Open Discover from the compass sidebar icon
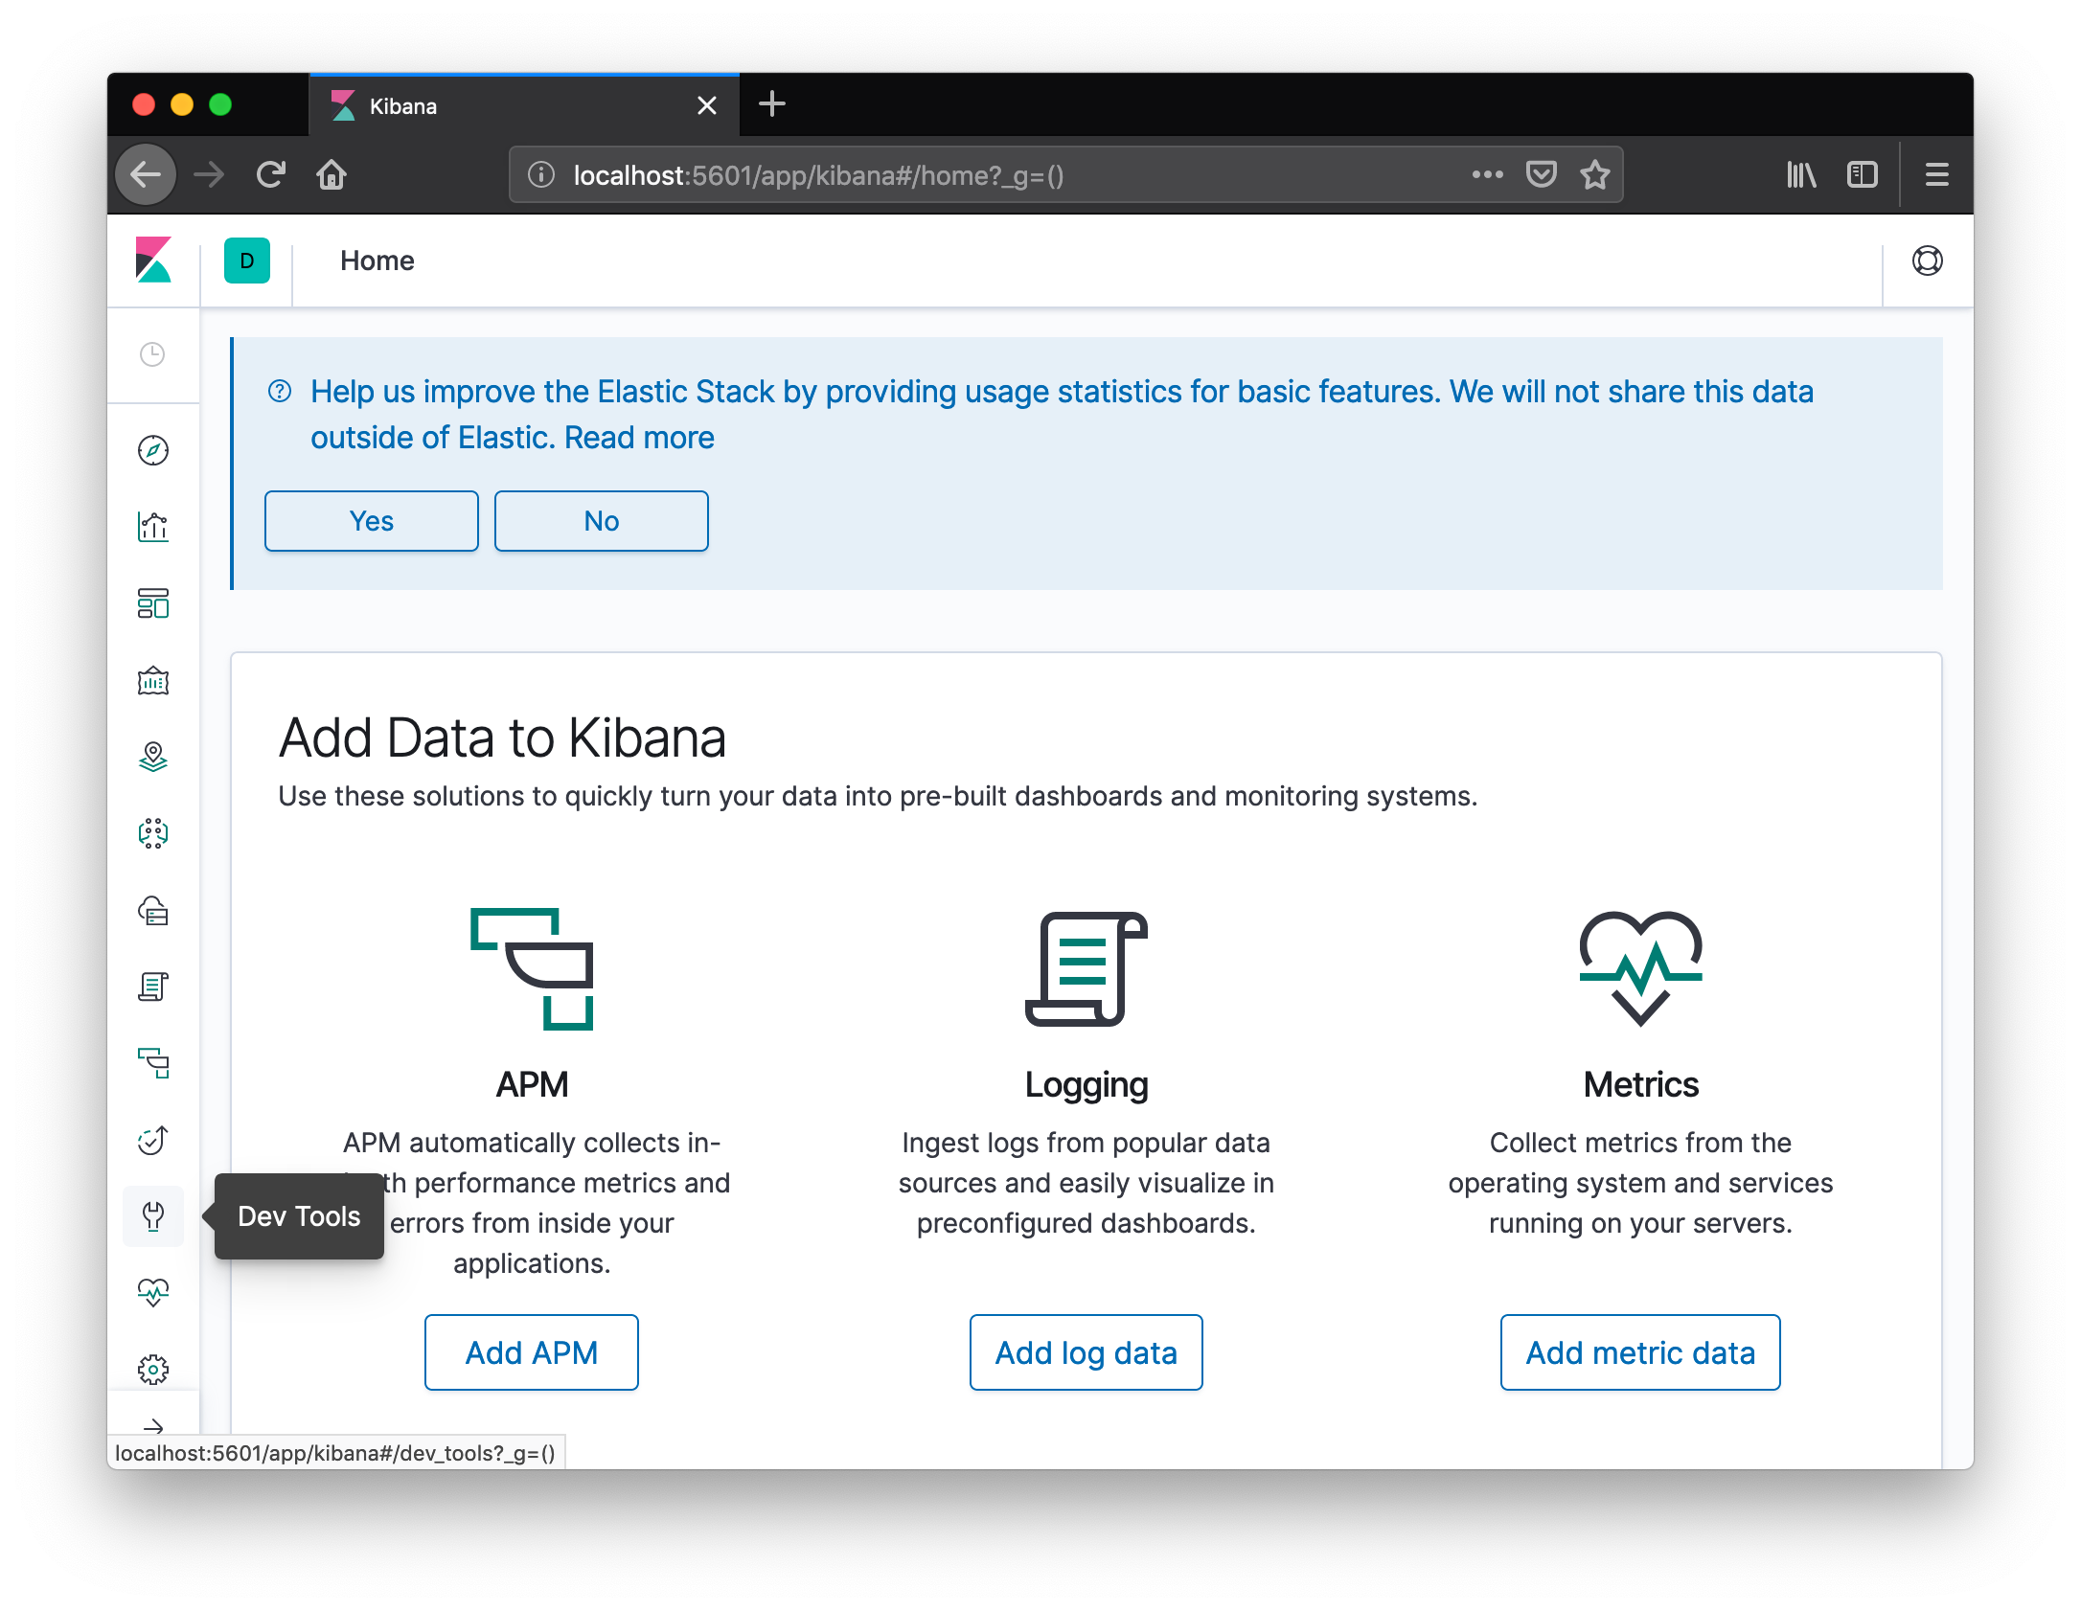 point(153,450)
